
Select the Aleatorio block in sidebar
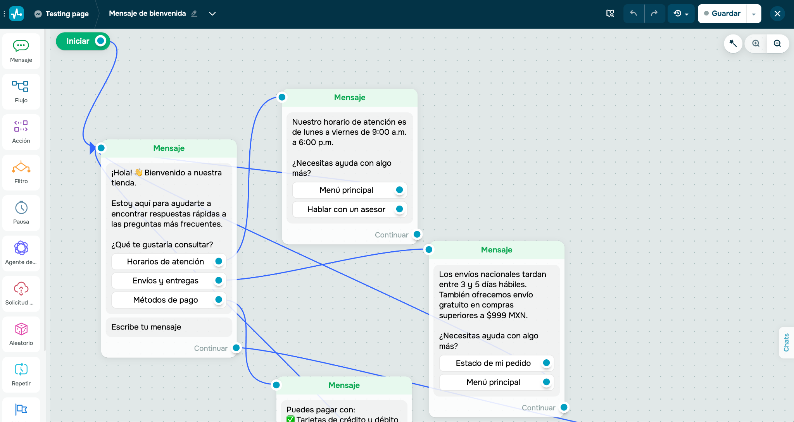click(x=21, y=335)
